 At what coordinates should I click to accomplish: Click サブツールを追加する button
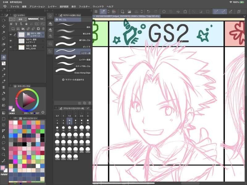tap(73, 80)
